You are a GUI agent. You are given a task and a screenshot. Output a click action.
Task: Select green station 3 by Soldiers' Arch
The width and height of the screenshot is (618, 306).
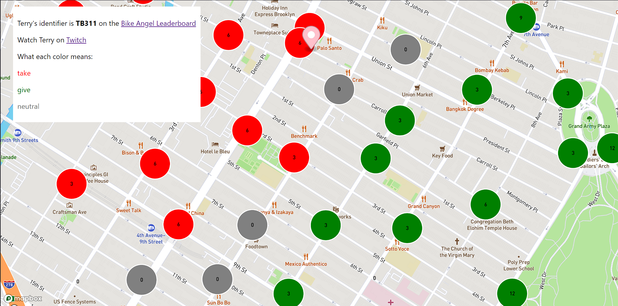pyautogui.click(x=573, y=153)
